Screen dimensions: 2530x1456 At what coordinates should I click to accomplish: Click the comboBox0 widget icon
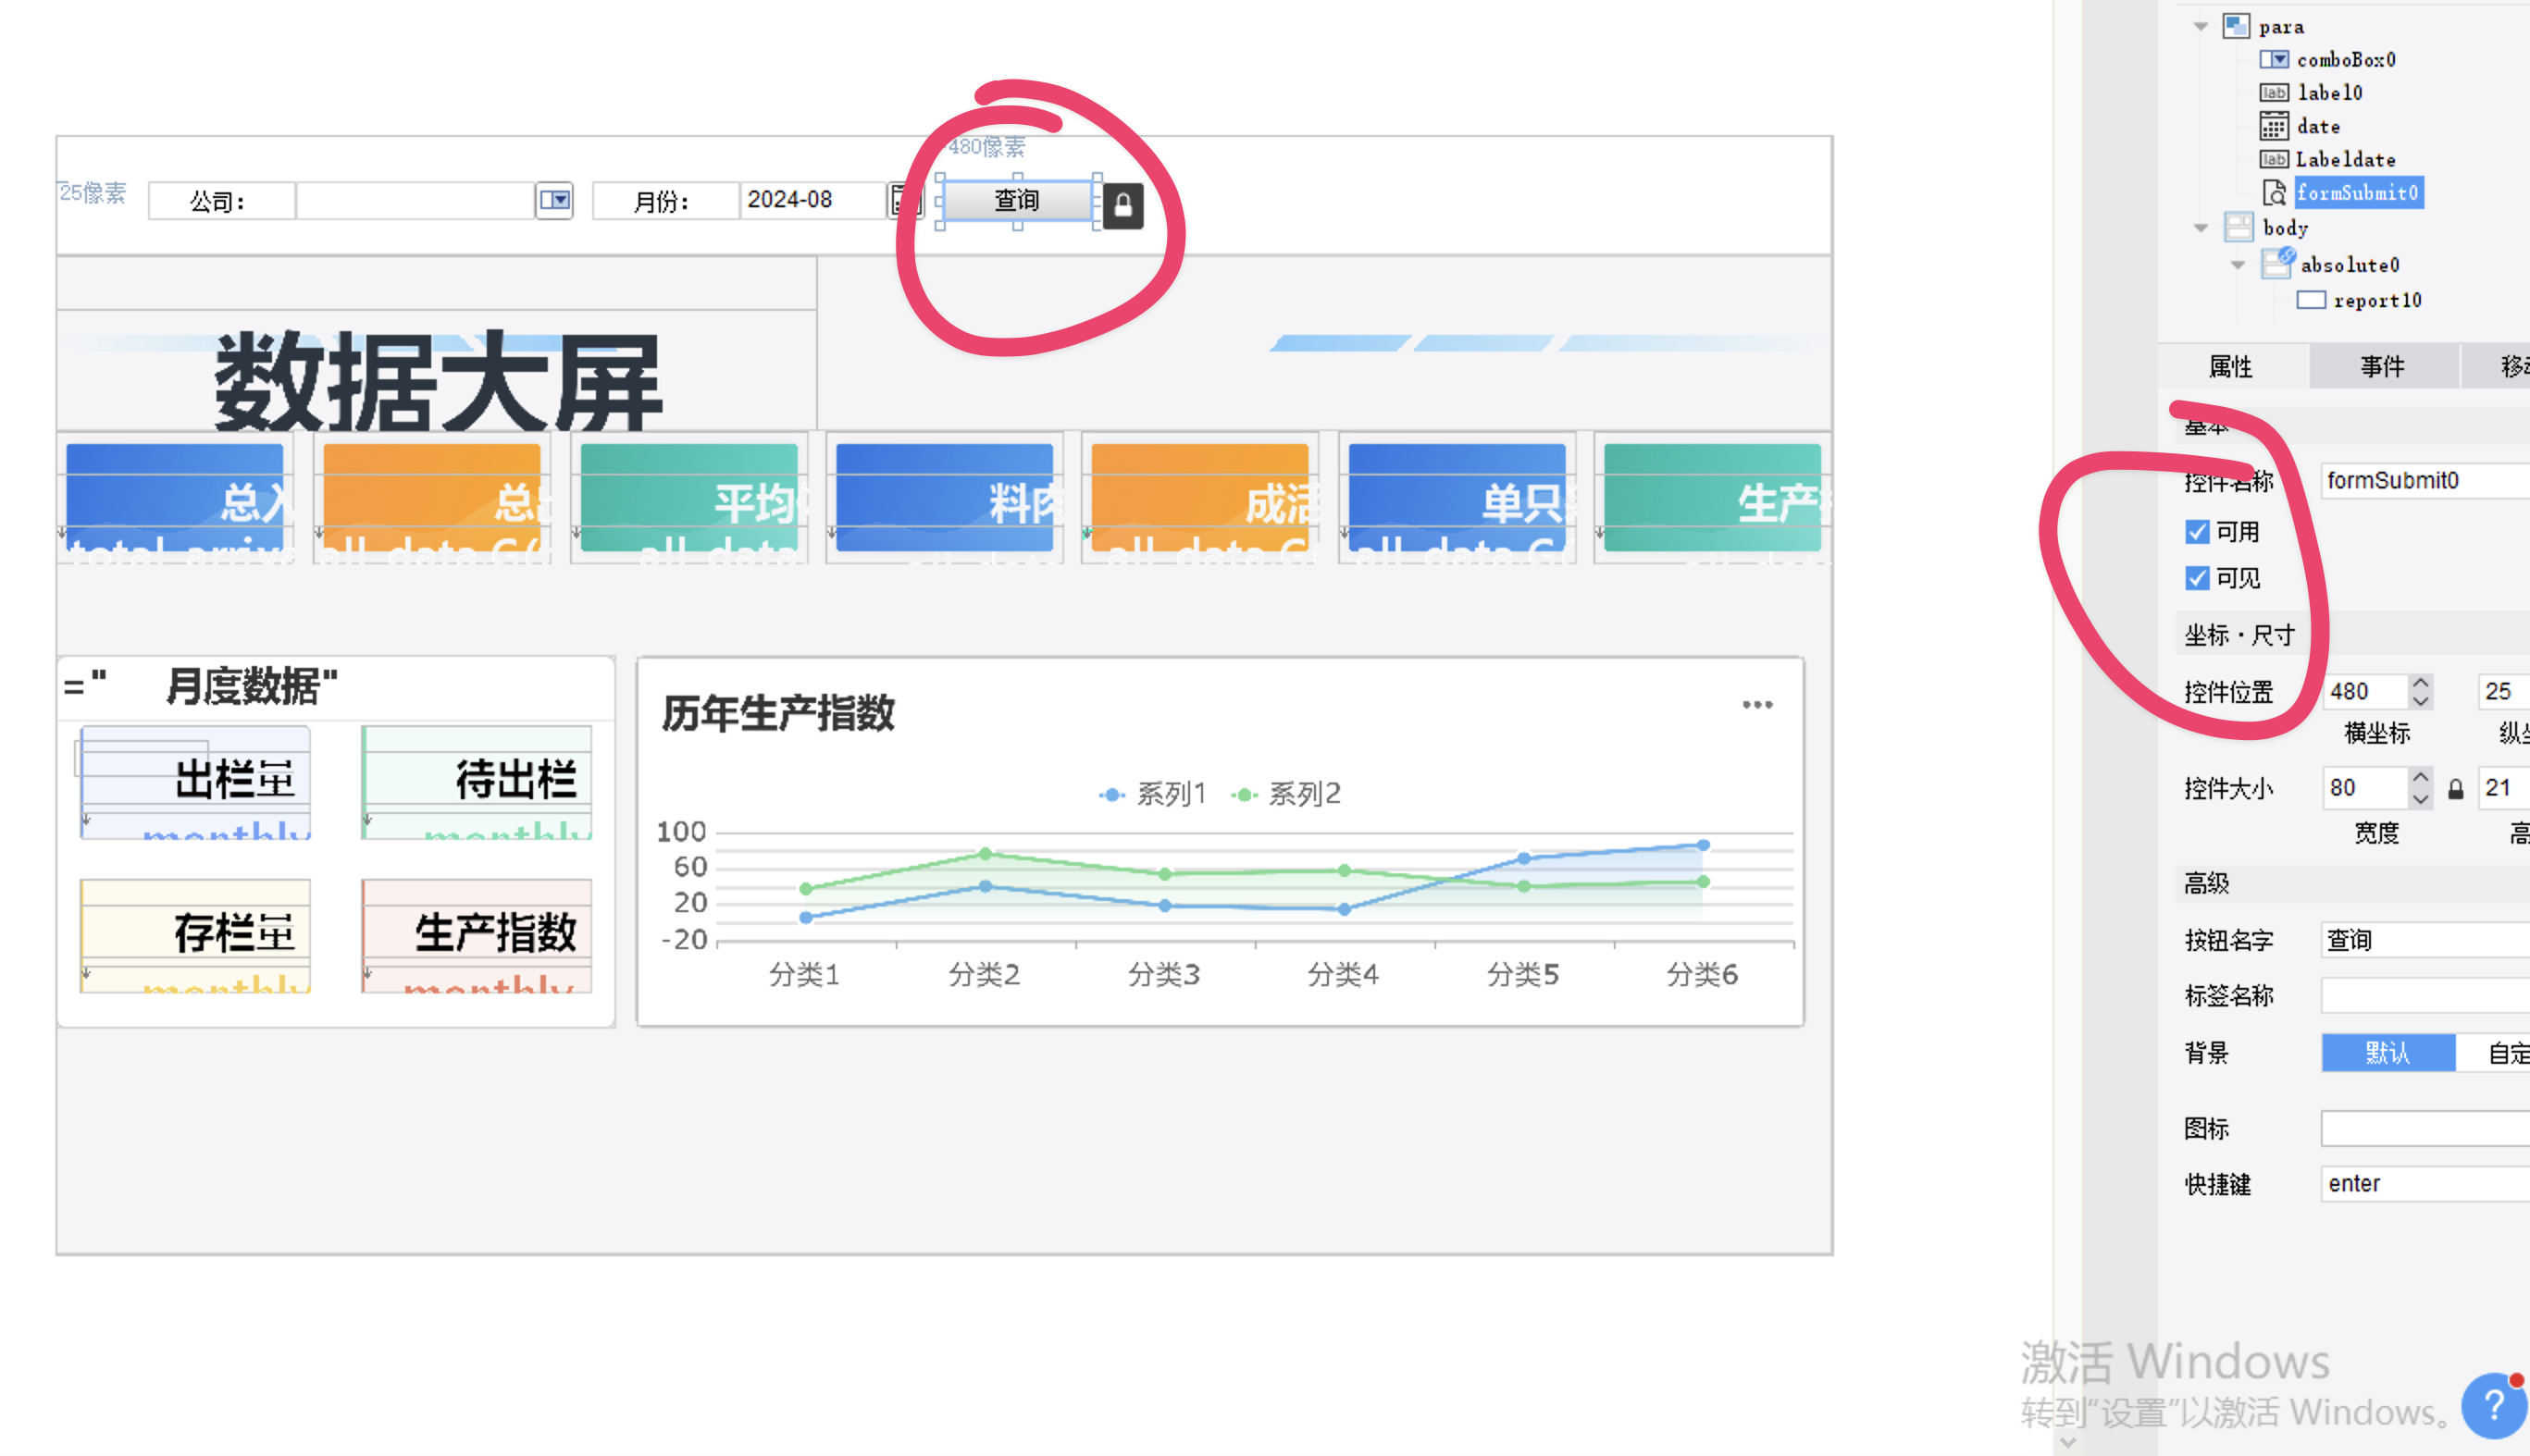click(2274, 60)
